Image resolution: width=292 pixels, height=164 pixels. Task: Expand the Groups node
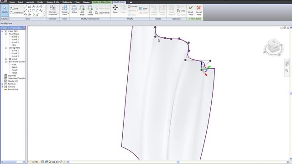coord(2,87)
